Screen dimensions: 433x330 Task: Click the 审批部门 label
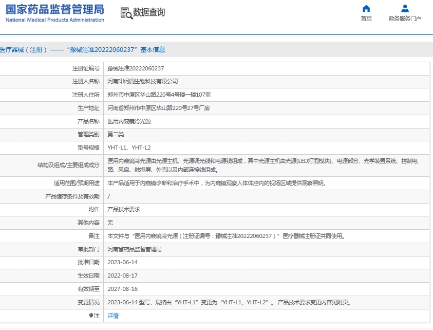[89, 249]
